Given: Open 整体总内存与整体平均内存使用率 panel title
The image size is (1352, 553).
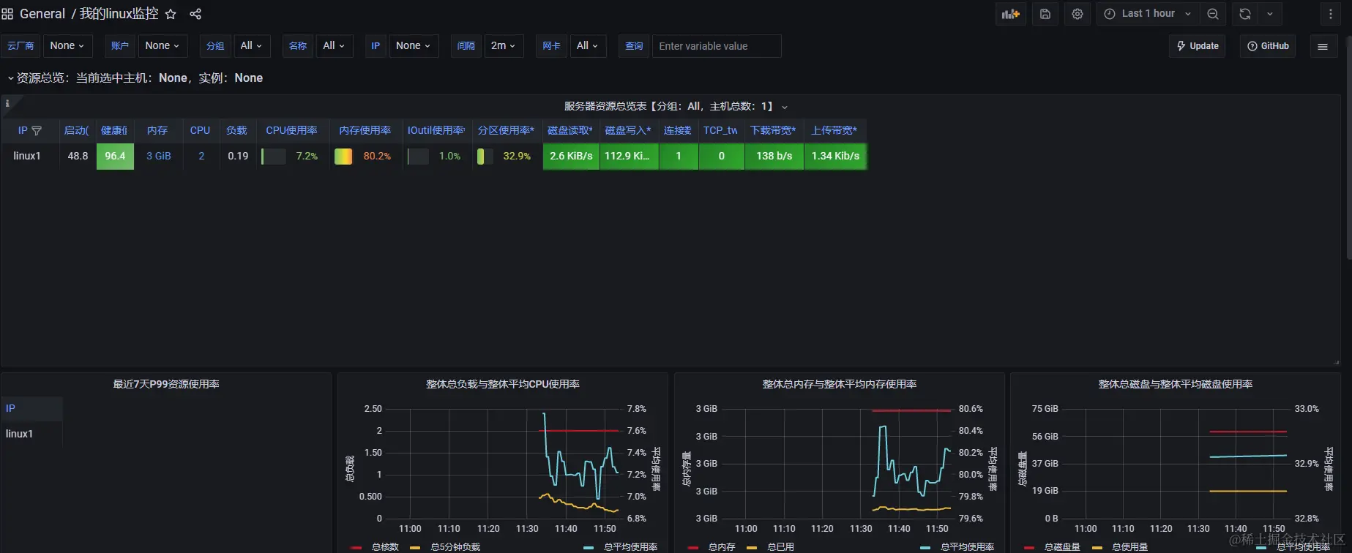Looking at the screenshot, I should pos(840,384).
